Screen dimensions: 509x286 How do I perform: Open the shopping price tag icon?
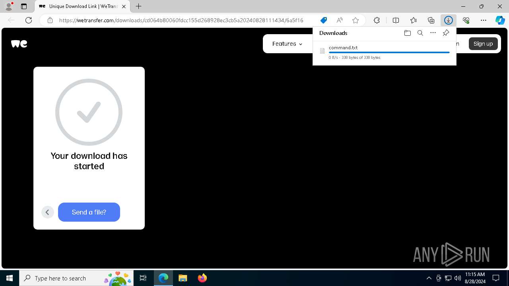pyautogui.click(x=324, y=20)
